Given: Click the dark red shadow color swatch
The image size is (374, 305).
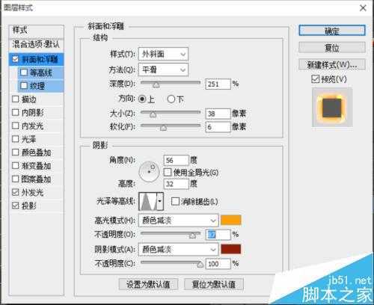Looking at the screenshot, I should point(231,249).
